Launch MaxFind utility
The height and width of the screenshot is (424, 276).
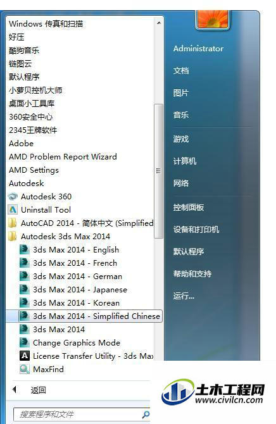pos(49,369)
